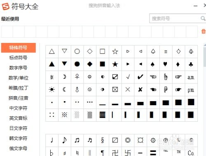The image size is (206, 156).
Task: Insert the solid club suit symbol
Action: point(191,64)
